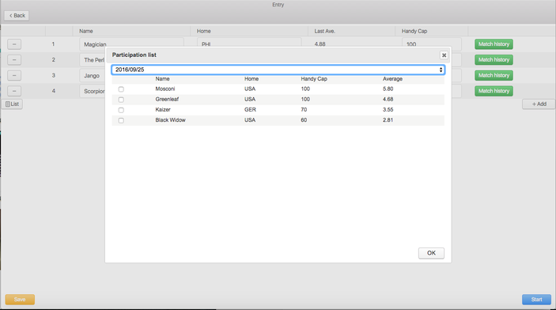Tick the checkbox for Black Widow

[121, 120]
